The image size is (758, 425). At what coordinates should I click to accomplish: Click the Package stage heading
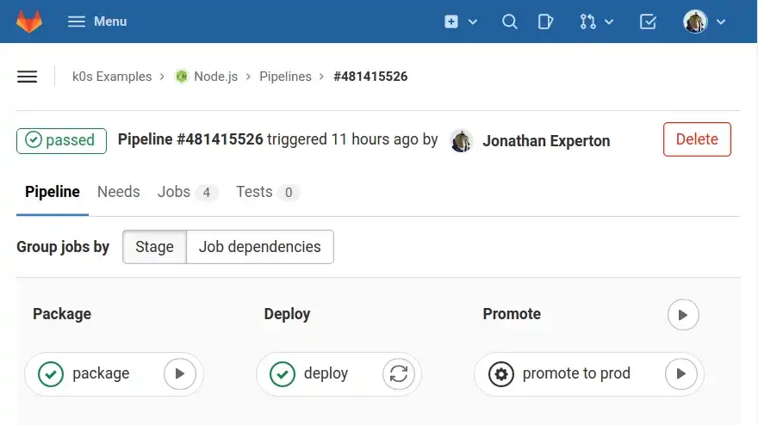[62, 314]
